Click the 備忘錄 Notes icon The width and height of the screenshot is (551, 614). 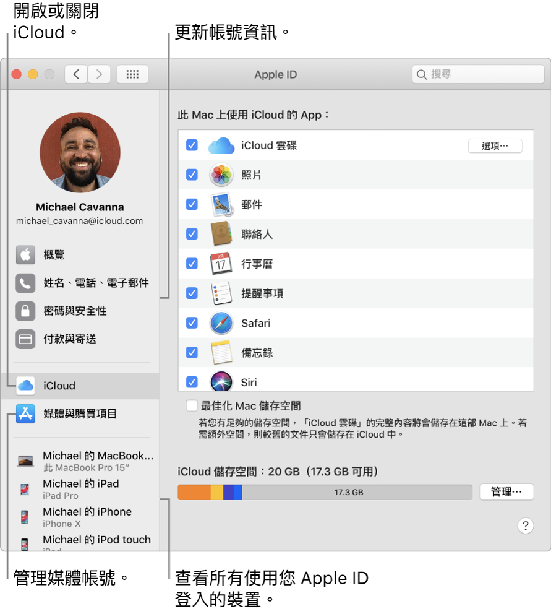pyautogui.click(x=221, y=352)
